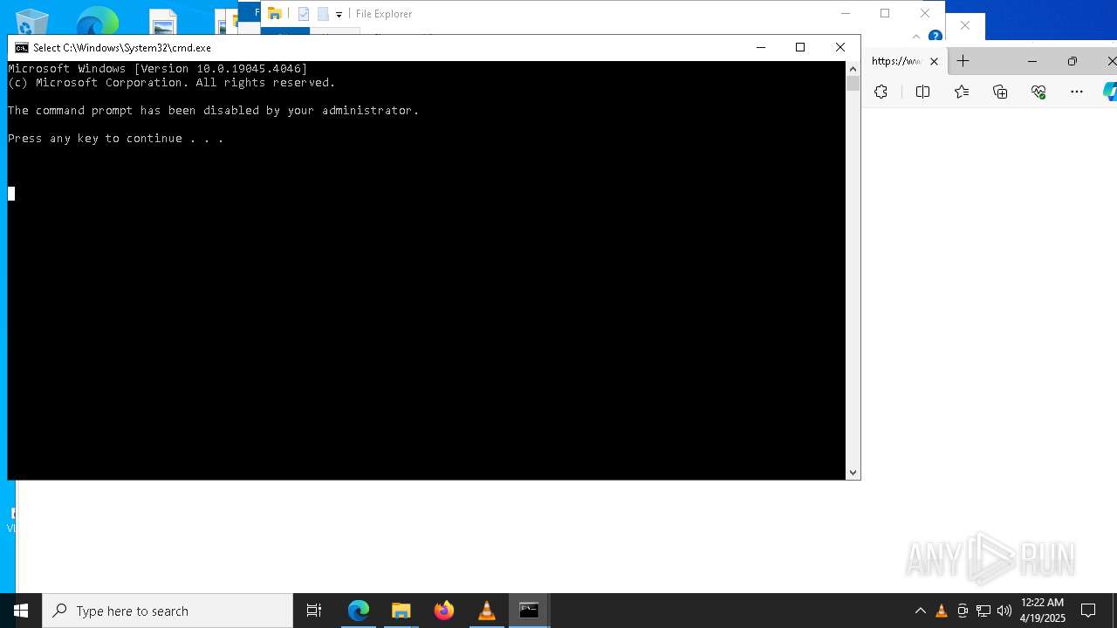Screen dimensions: 1117x628
Task: Open volume control tray icon
Action: pyautogui.click(x=1004, y=611)
